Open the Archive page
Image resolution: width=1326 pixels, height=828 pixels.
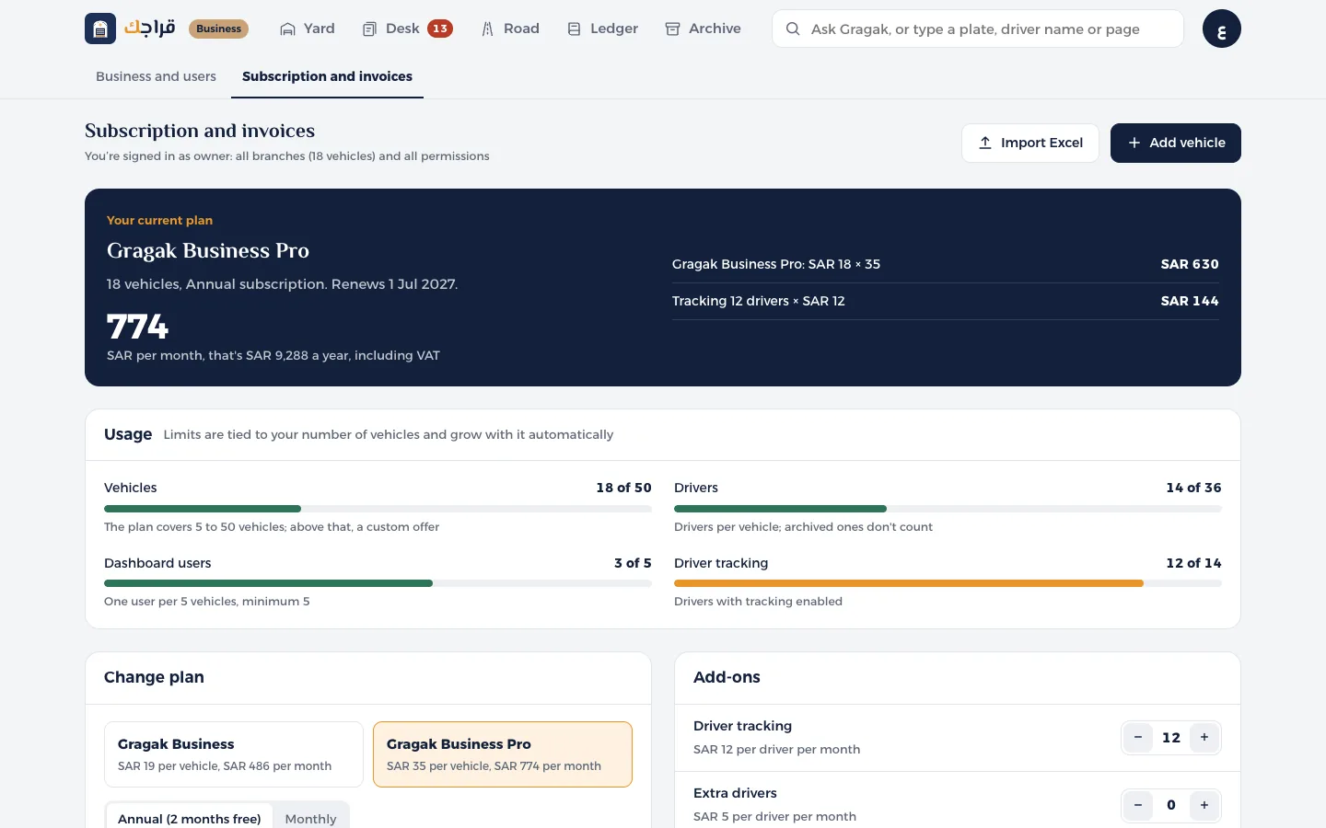[704, 29]
